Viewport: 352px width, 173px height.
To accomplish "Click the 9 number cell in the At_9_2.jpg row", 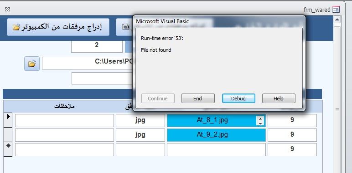I will [x=292, y=135].
